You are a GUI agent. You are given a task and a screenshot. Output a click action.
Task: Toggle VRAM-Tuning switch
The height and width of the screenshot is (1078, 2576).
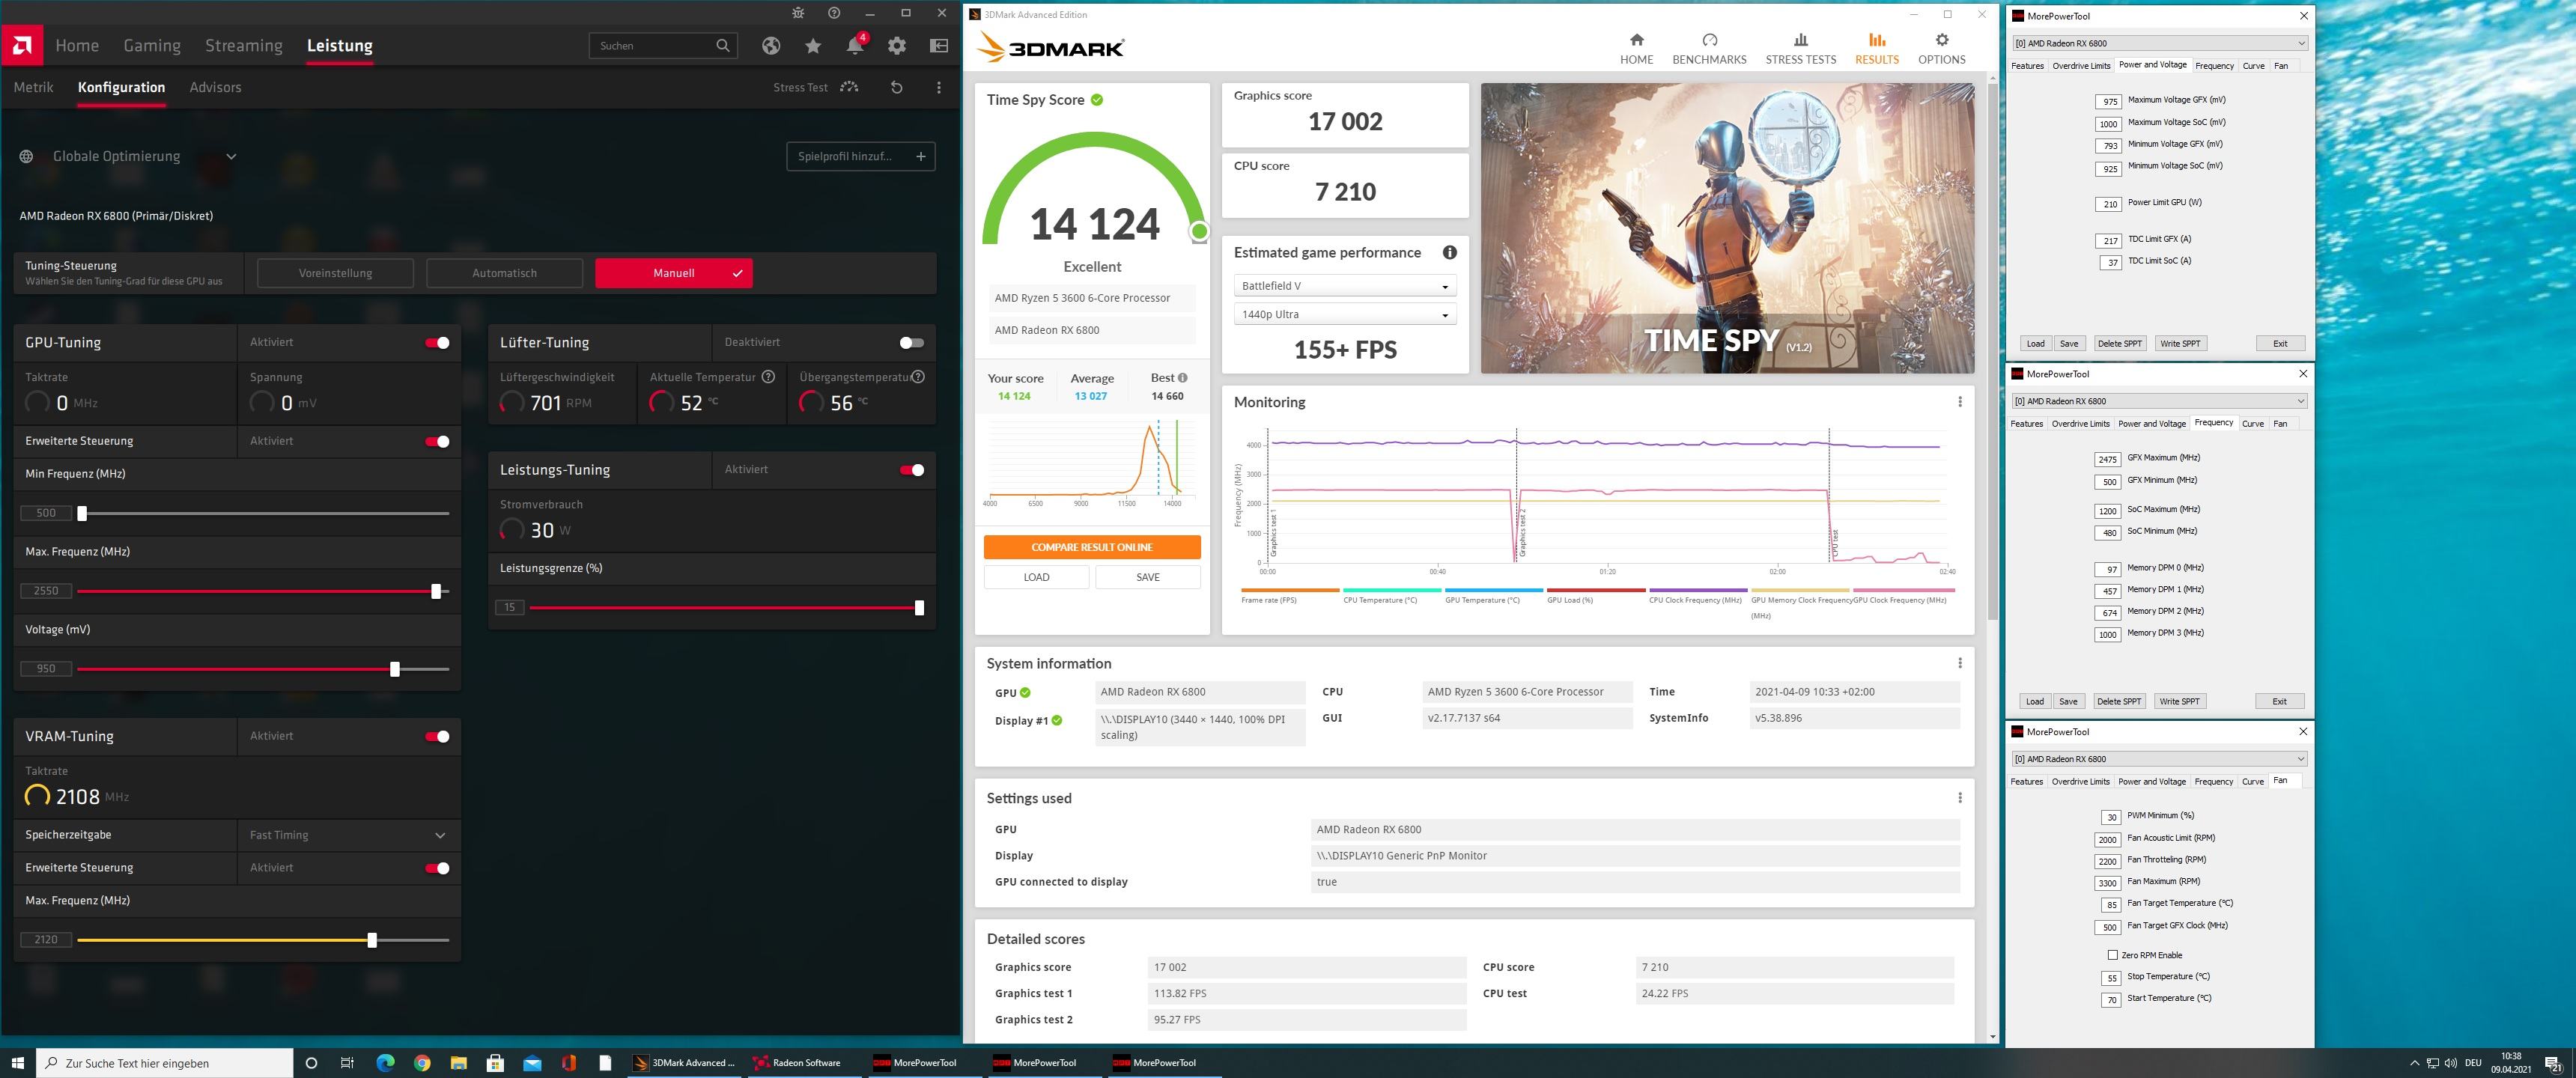(437, 737)
